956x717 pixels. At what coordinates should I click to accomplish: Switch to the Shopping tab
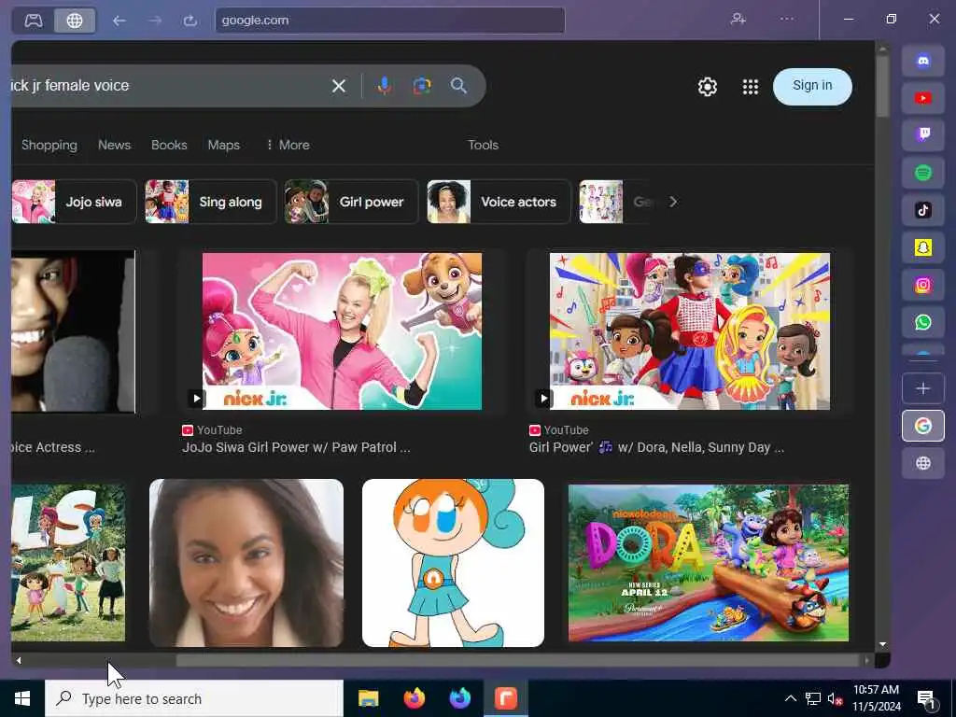49,145
